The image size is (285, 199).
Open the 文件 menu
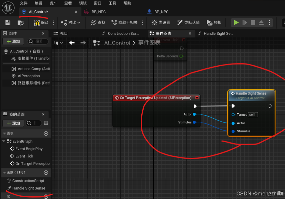[24, 3]
